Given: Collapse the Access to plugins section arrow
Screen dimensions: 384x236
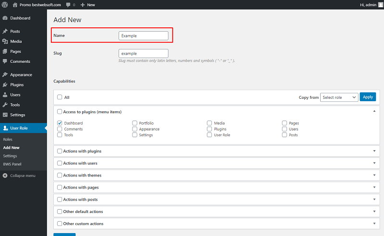Looking at the screenshot, I should (x=374, y=111).
